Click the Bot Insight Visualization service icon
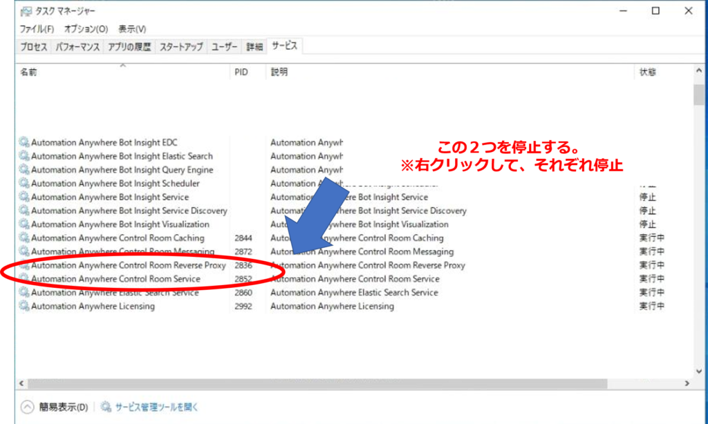 [24, 224]
